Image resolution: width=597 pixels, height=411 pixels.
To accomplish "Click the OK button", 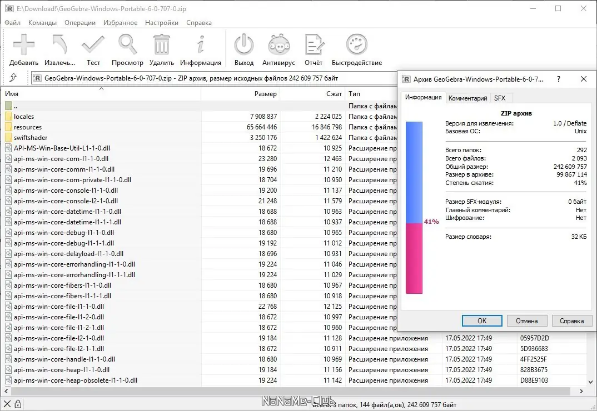I will click(x=482, y=321).
